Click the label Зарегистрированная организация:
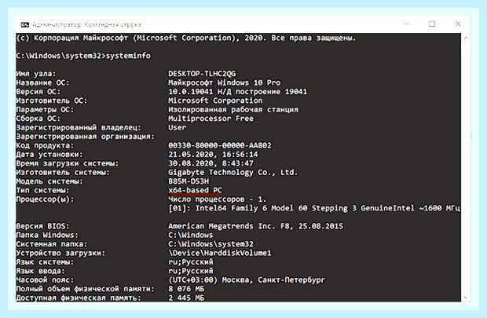 coord(86,137)
